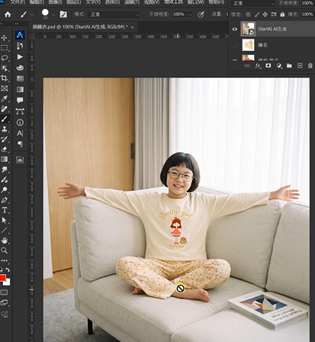Click the red foreground color swatch
Image resolution: width=315 pixels, height=342 pixels.
(x=2, y=278)
